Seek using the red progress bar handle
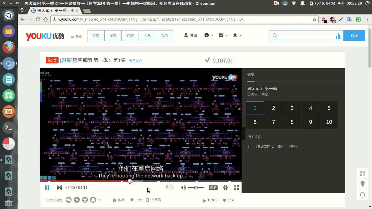This screenshot has width=372, height=209. coord(130,181)
